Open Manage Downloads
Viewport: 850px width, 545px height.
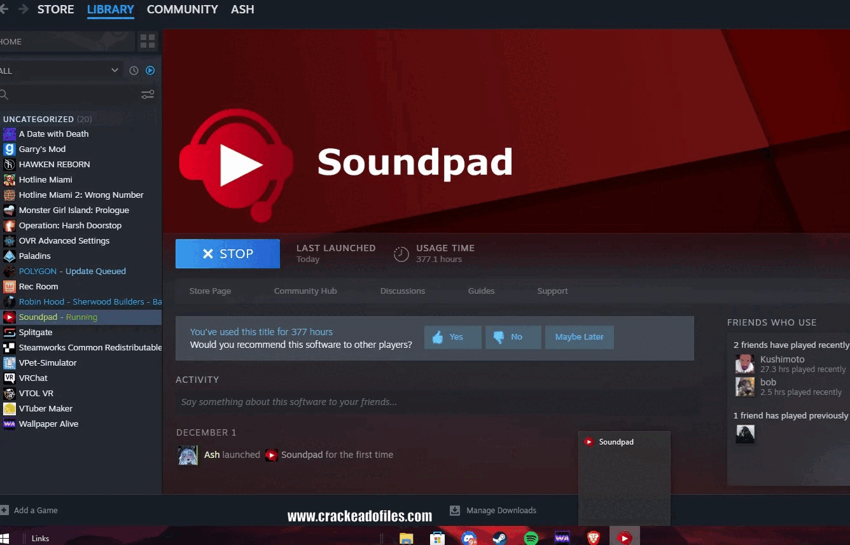tap(493, 511)
